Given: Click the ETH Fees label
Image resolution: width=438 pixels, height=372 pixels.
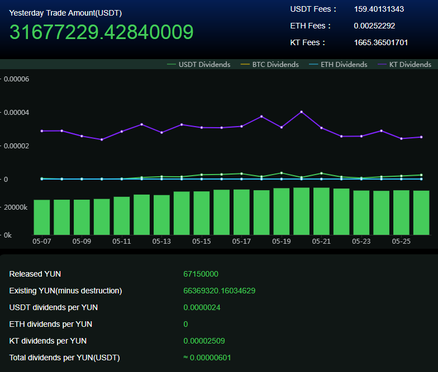Looking at the screenshot, I should [311, 26].
